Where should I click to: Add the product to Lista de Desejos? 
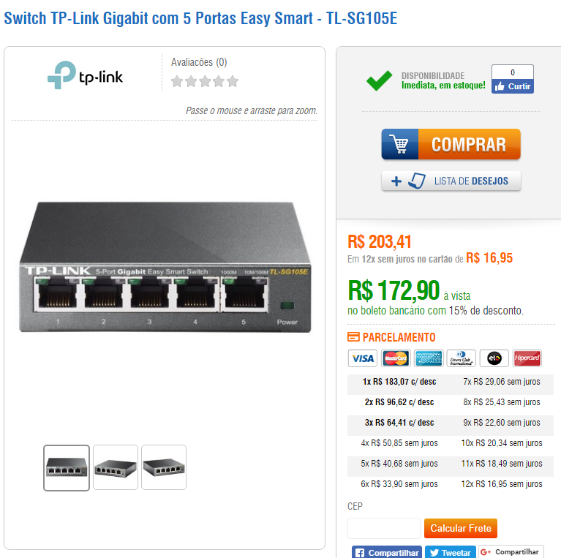(x=451, y=181)
